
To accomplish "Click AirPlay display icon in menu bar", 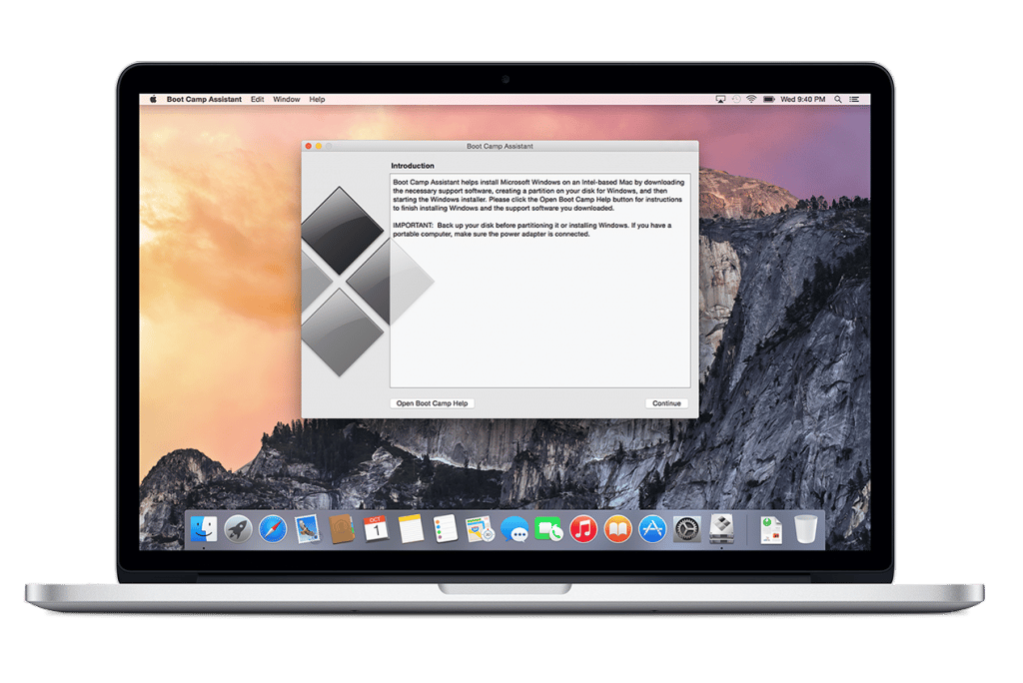I will click(720, 99).
